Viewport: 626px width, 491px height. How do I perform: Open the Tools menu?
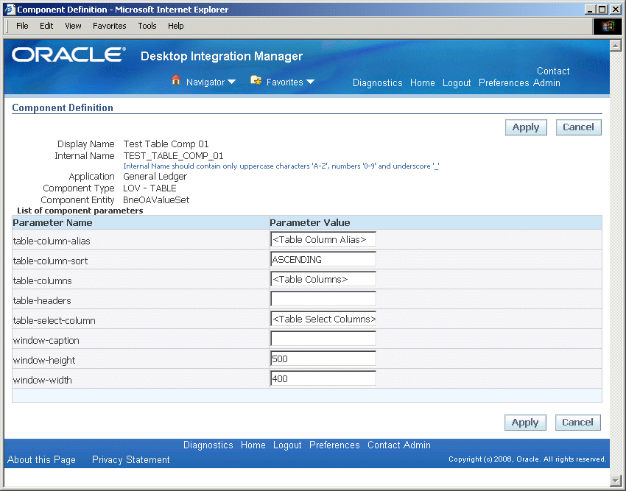coord(147,26)
